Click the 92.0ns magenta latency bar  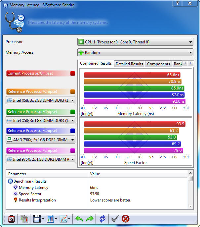pyautogui.click(x=135, y=101)
